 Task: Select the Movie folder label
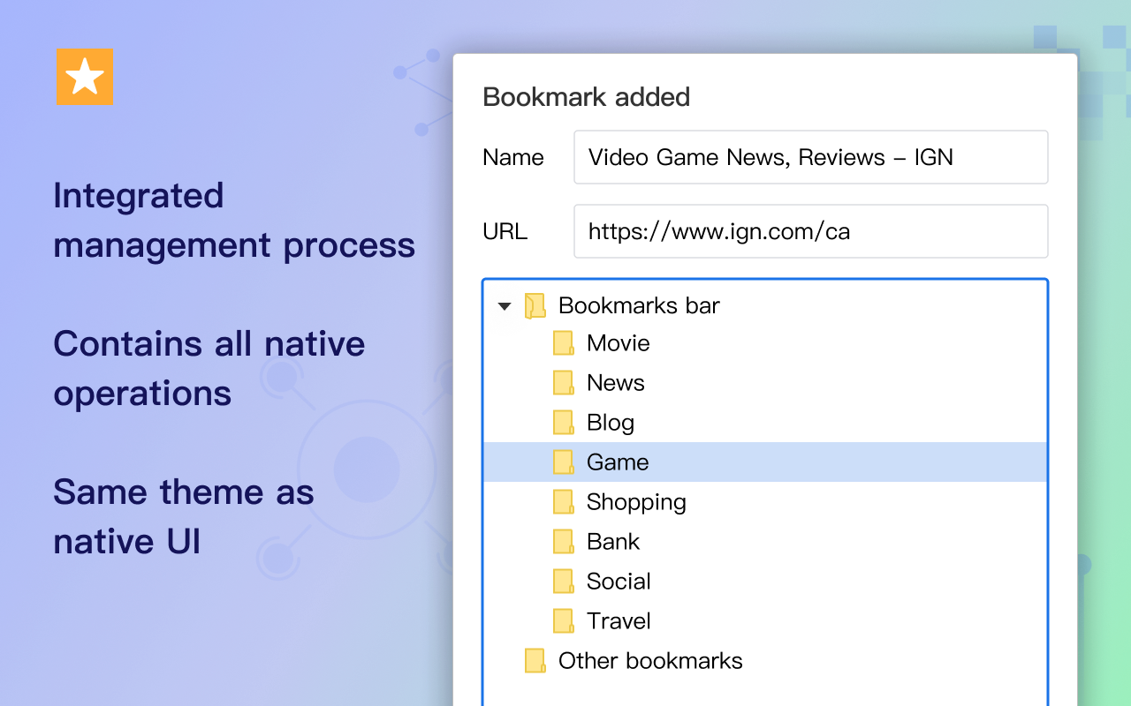pyautogui.click(x=619, y=343)
